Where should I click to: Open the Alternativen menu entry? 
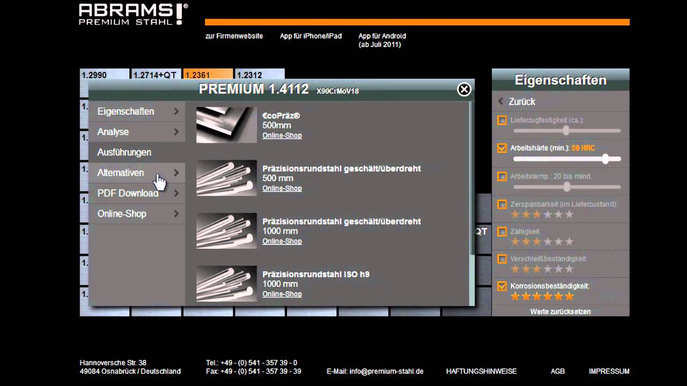point(137,173)
